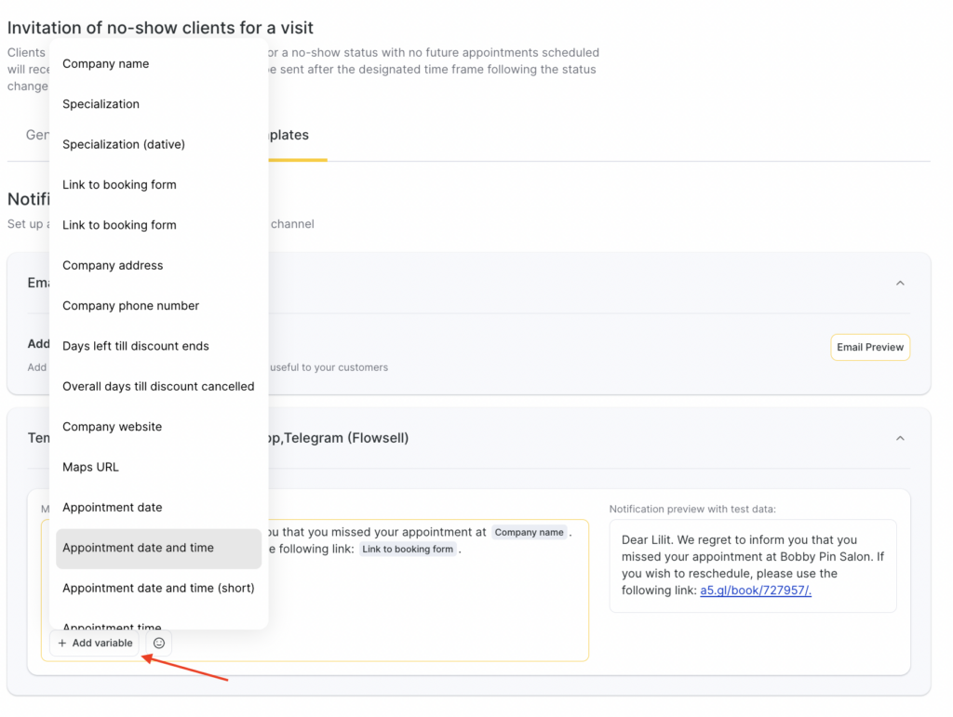953x717 pixels.
Task: Select Company name from variable list
Action: click(105, 64)
